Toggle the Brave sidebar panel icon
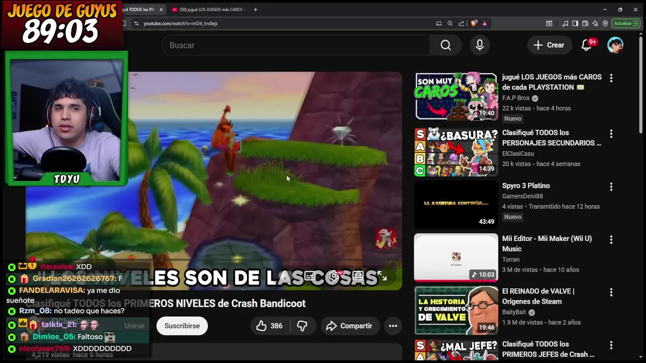Viewport: 646px width, 363px height. (x=575, y=23)
